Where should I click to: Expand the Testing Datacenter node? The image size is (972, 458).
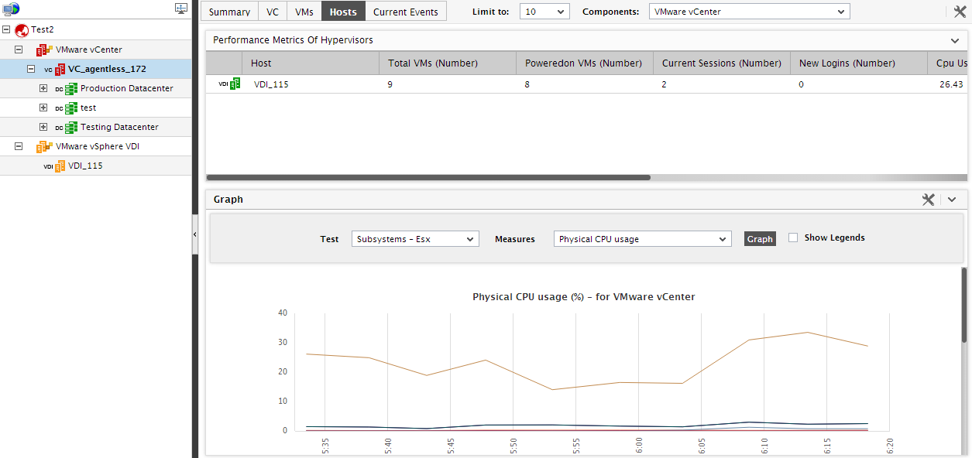point(43,127)
